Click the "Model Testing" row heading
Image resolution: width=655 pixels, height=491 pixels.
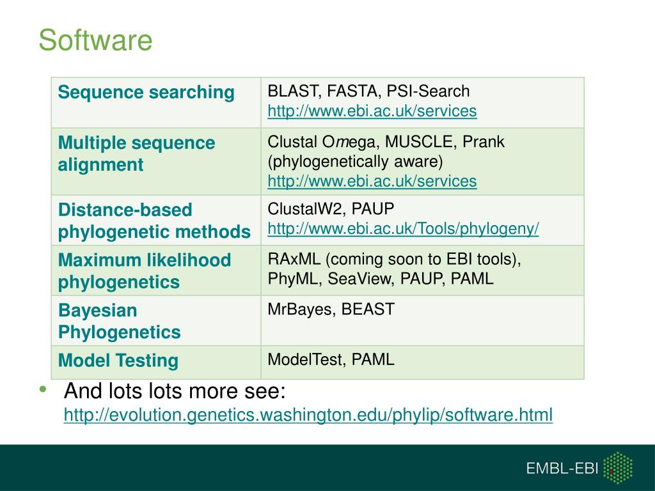(118, 361)
